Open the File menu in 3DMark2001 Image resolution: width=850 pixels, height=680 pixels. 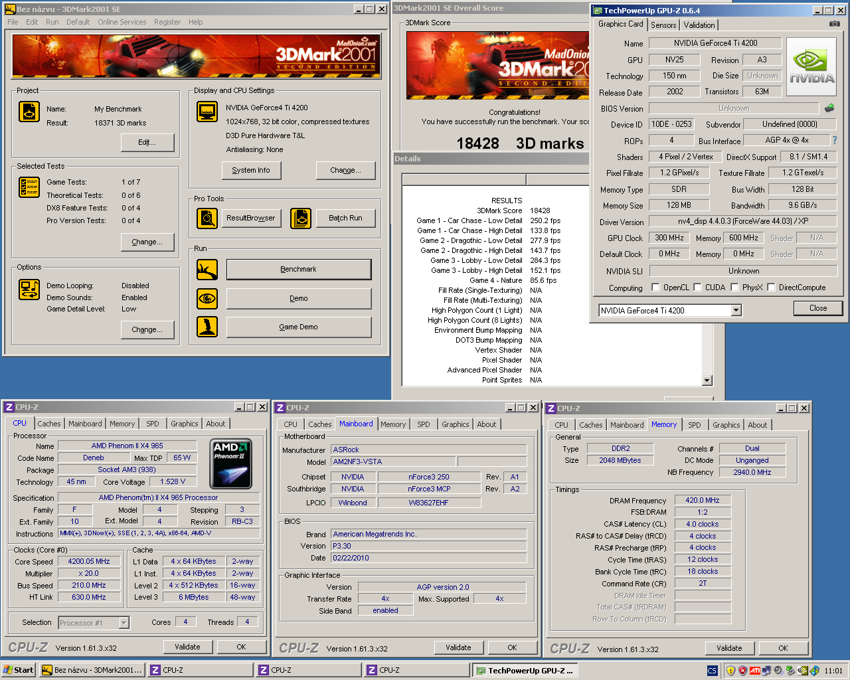tap(13, 22)
